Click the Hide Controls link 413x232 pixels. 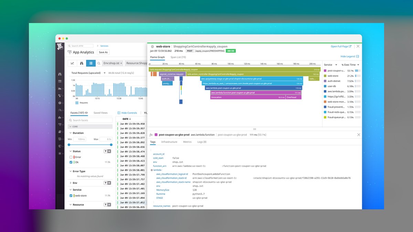tap(127, 113)
